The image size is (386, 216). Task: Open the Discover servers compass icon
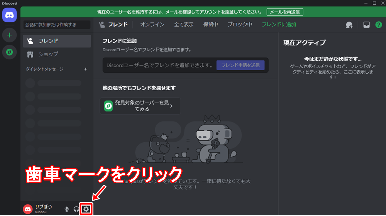pyautogui.click(x=9, y=52)
